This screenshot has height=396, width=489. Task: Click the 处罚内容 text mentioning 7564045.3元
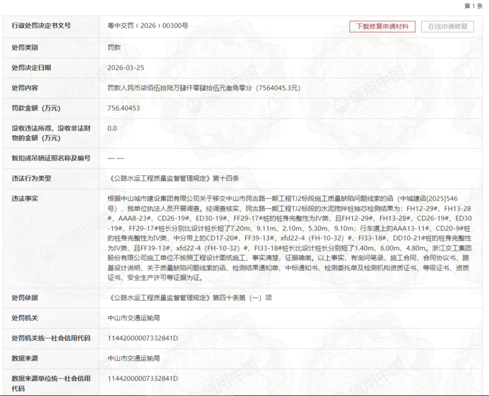point(204,88)
